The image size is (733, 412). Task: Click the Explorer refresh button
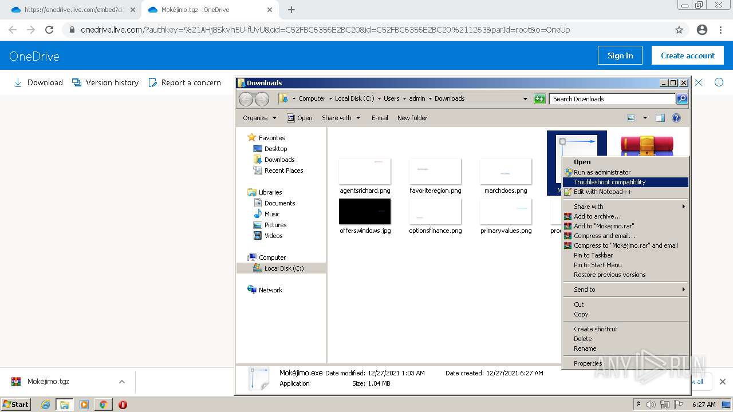(x=539, y=99)
